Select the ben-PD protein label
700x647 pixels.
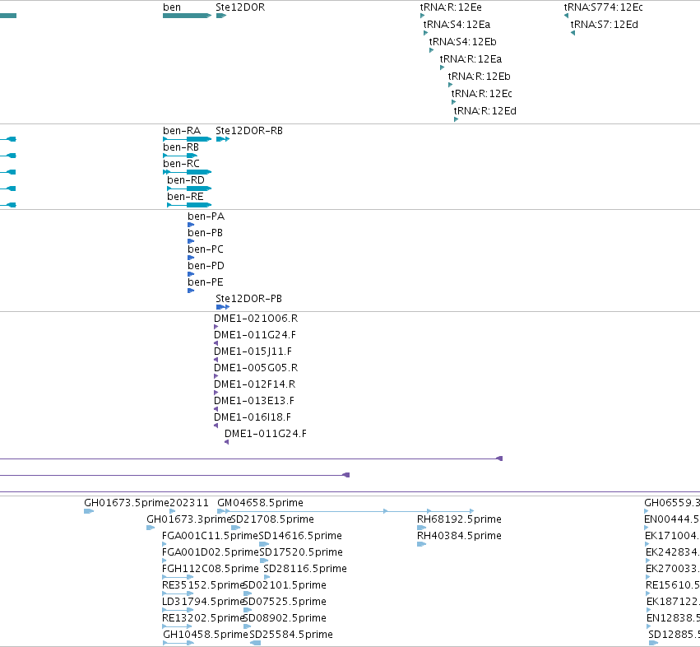[206, 266]
